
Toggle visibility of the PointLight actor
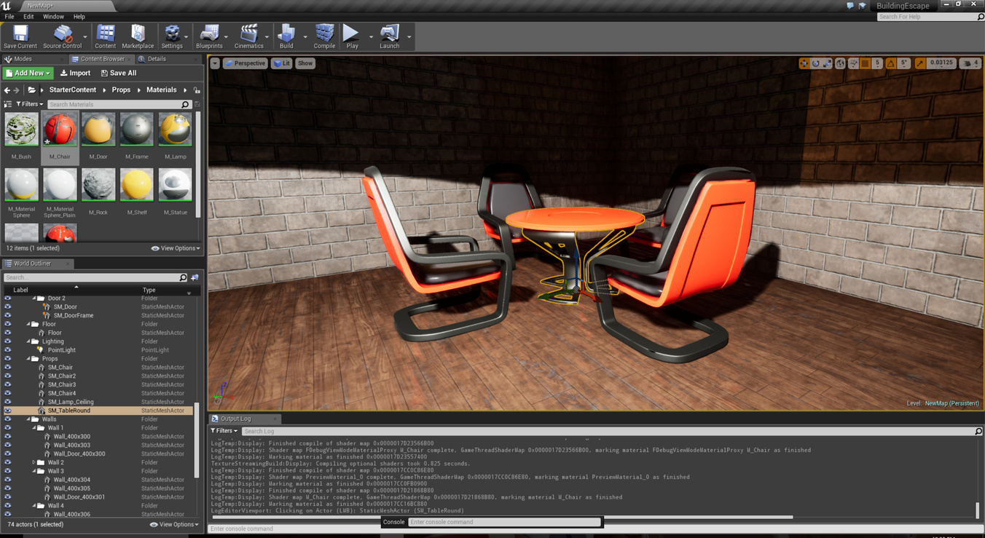click(x=8, y=350)
